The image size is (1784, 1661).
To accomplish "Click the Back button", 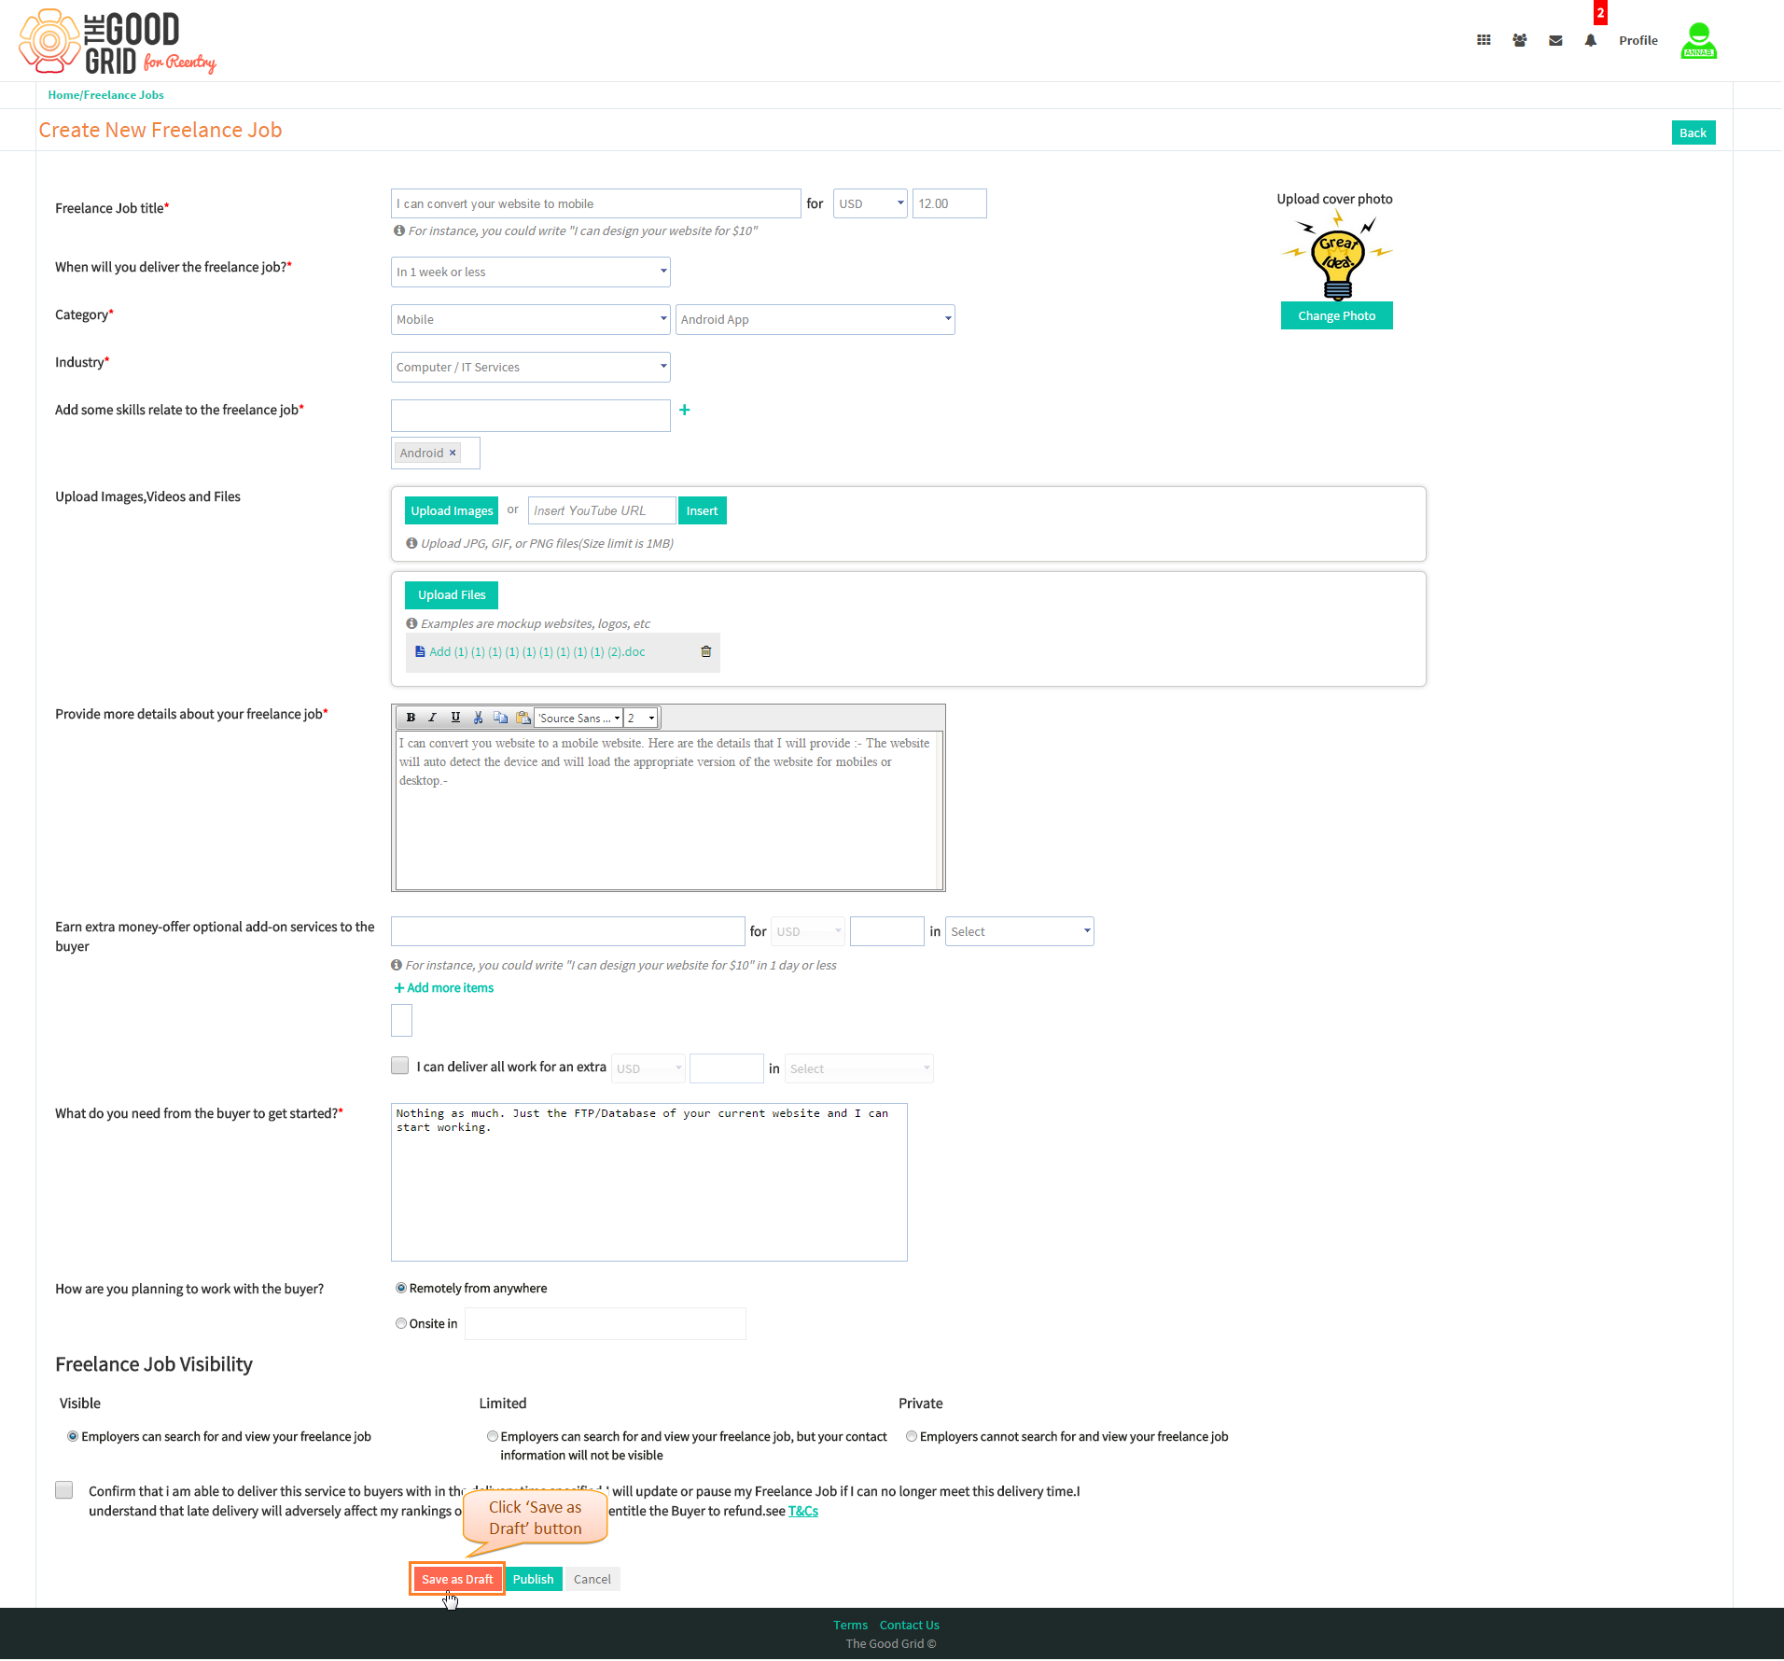I will click(x=1693, y=133).
